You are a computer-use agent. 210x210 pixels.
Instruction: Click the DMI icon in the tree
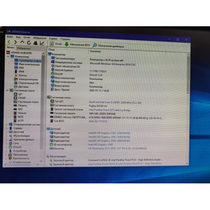pos(16,68)
